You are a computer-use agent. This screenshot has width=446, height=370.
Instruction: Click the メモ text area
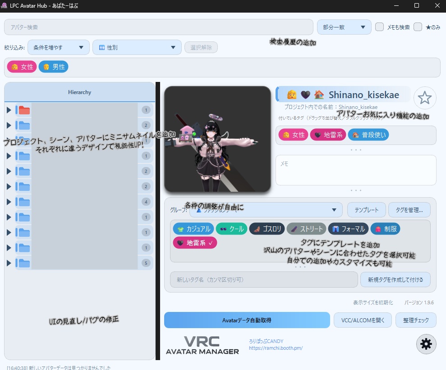tap(356, 170)
